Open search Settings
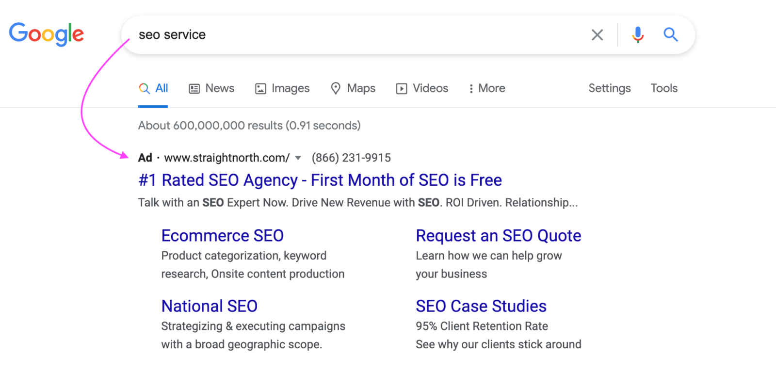 [x=610, y=88]
